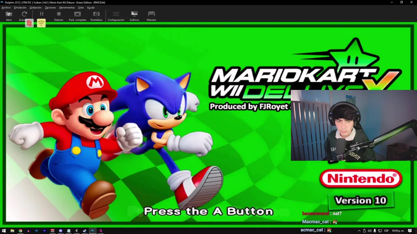Open the Grabación menu
Screen dimensions: 417x234
(x=36, y=7)
